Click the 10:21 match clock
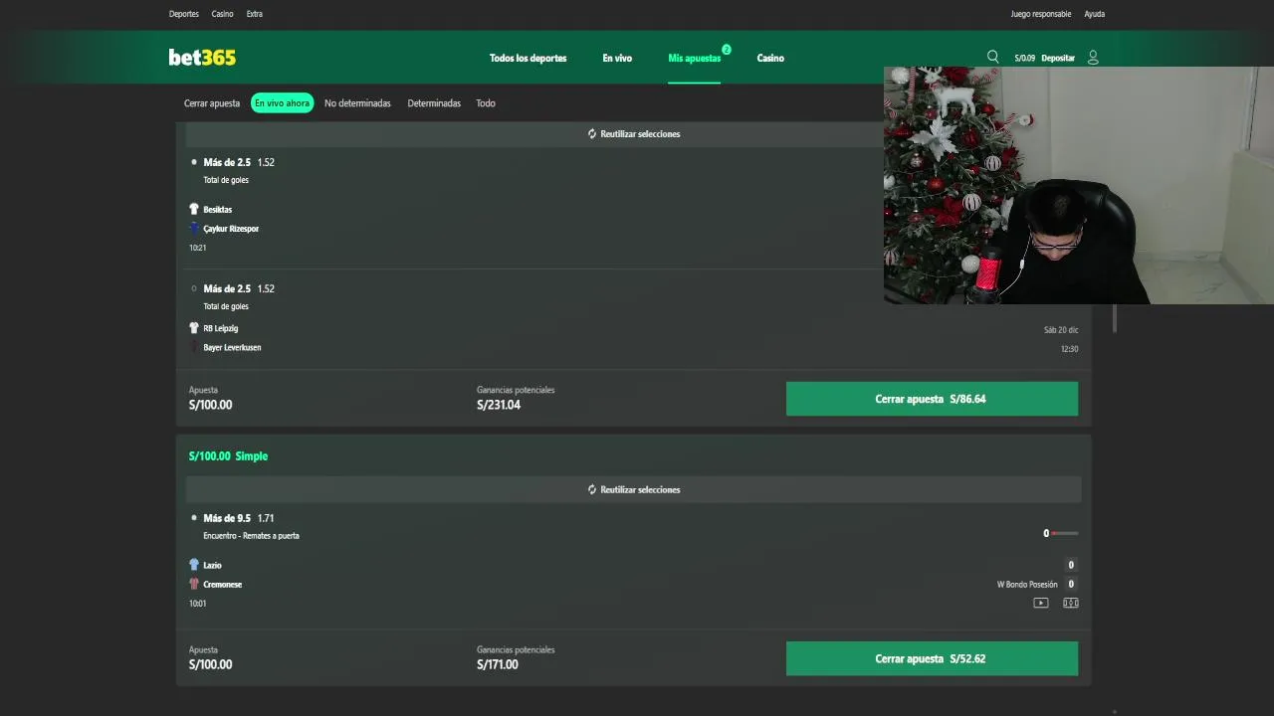The height and width of the screenshot is (716, 1274). click(198, 248)
